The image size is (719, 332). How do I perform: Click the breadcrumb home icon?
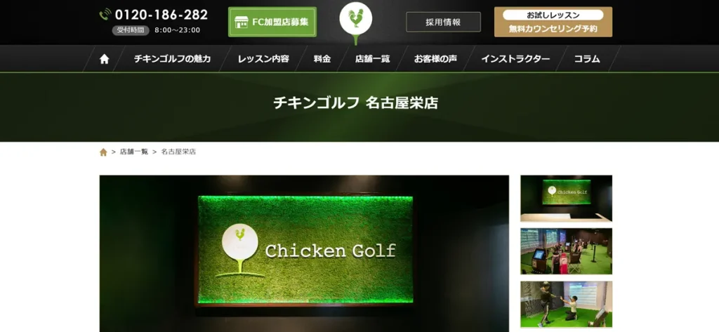tap(103, 152)
